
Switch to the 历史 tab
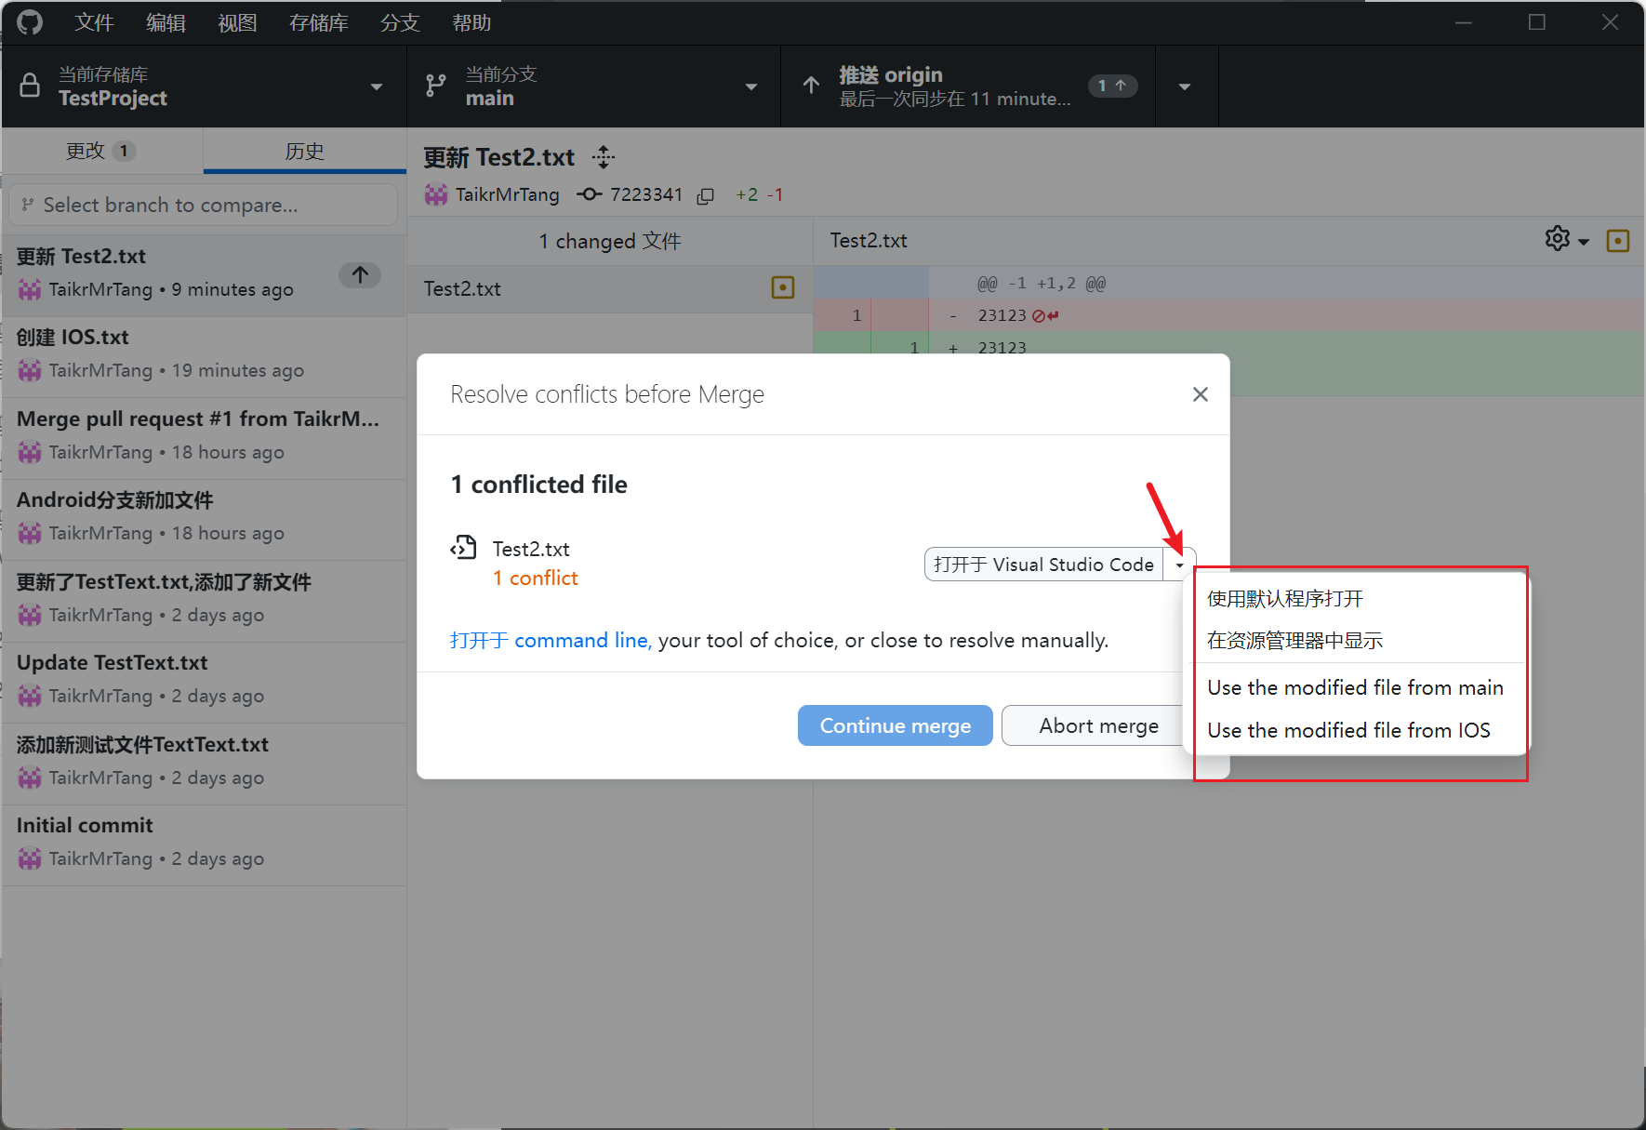point(304,151)
